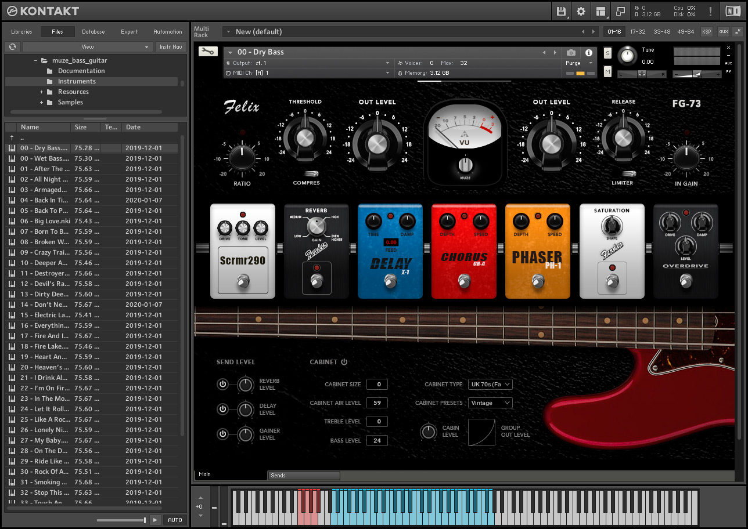Collapse the muze_bass_guitar folder
The image size is (748, 529).
[35, 61]
